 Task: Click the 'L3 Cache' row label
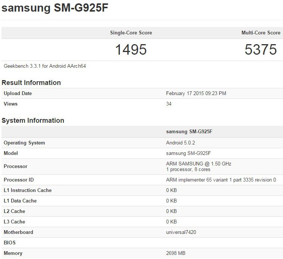[x=15, y=222]
